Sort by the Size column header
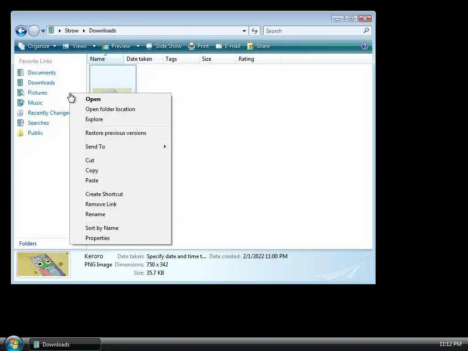This screenshot has width=468, height=351. tap(217, 59)
